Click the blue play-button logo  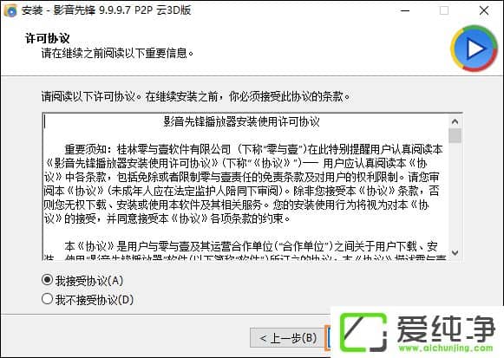pos(475,49)
